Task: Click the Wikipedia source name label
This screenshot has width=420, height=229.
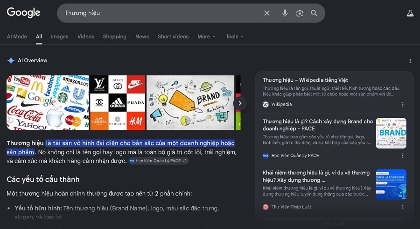Action: [x=281, y=104]
